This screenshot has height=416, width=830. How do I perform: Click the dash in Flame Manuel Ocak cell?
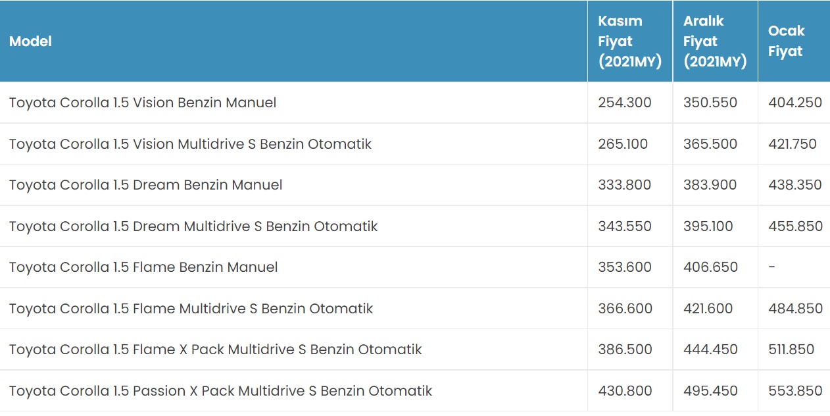pyautogui.click(x=771, y=267)
